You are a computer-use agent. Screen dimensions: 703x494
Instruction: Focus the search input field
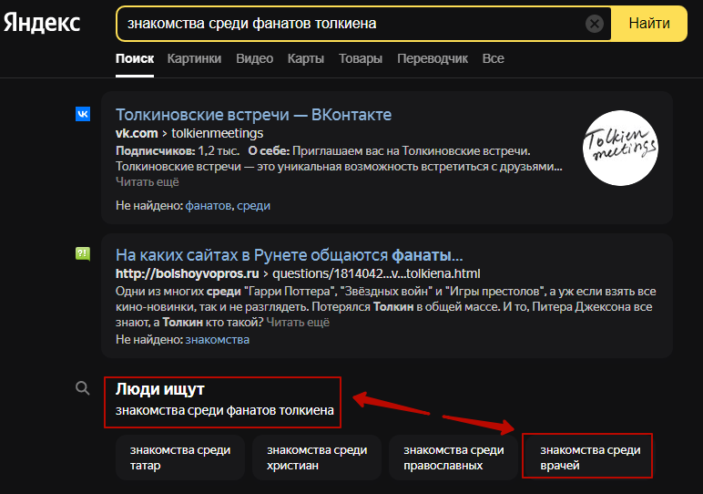coord(354,24)
